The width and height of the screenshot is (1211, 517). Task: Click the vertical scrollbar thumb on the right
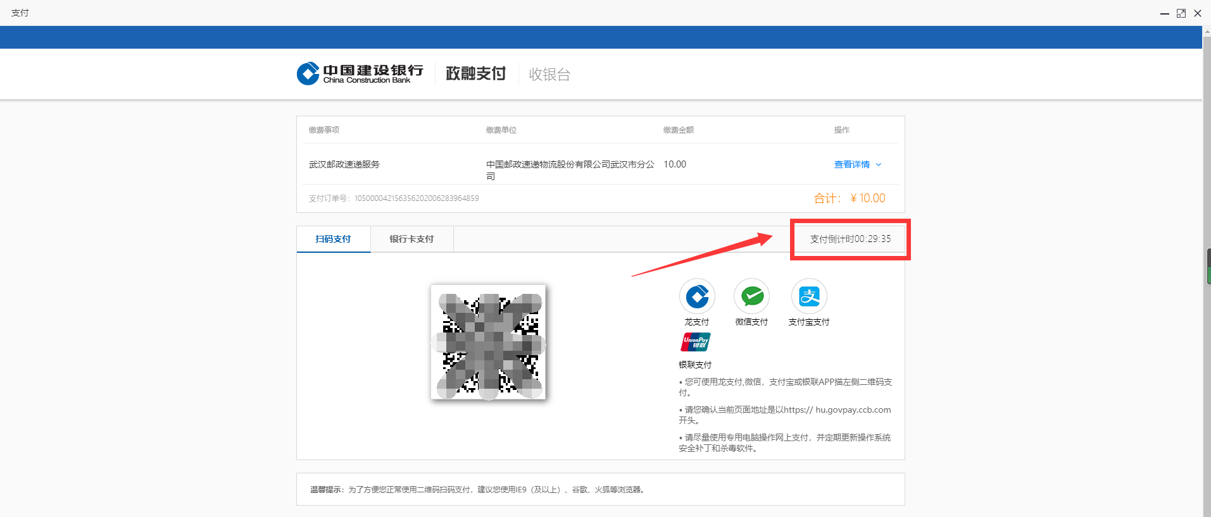pyautogui.click(x=1208, y=266)
